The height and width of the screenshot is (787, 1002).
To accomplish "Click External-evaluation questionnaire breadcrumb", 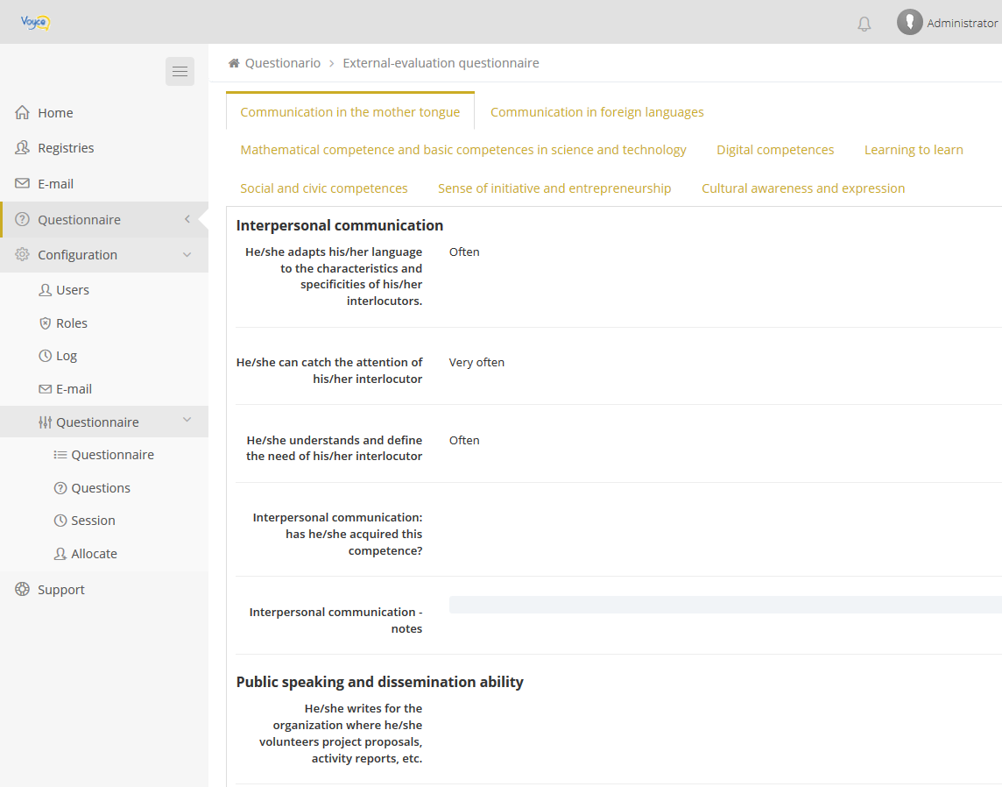I will coord(441,62).
